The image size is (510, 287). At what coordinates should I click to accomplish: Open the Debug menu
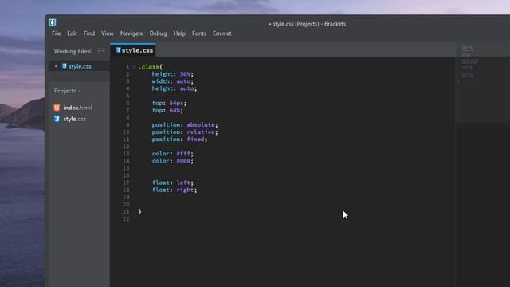[158, 33]
